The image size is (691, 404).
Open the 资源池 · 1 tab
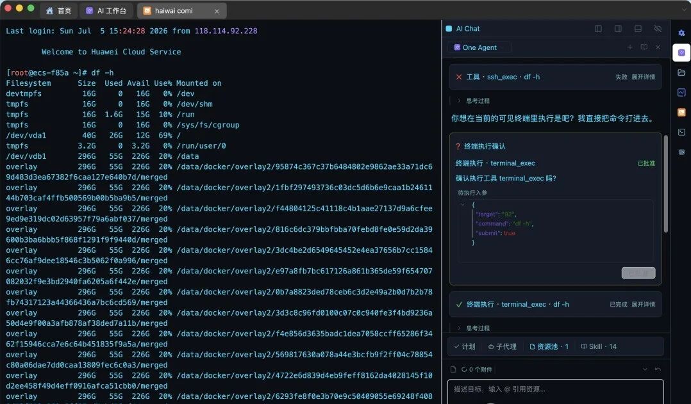pyautogui.click(x=549, y=347)
